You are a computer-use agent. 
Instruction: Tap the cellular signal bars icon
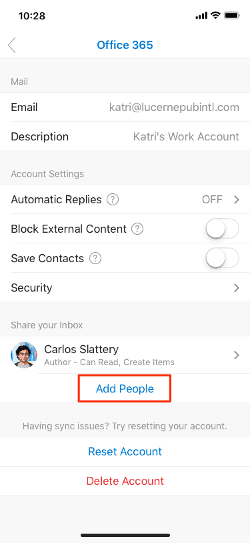[x=201, y=16]
